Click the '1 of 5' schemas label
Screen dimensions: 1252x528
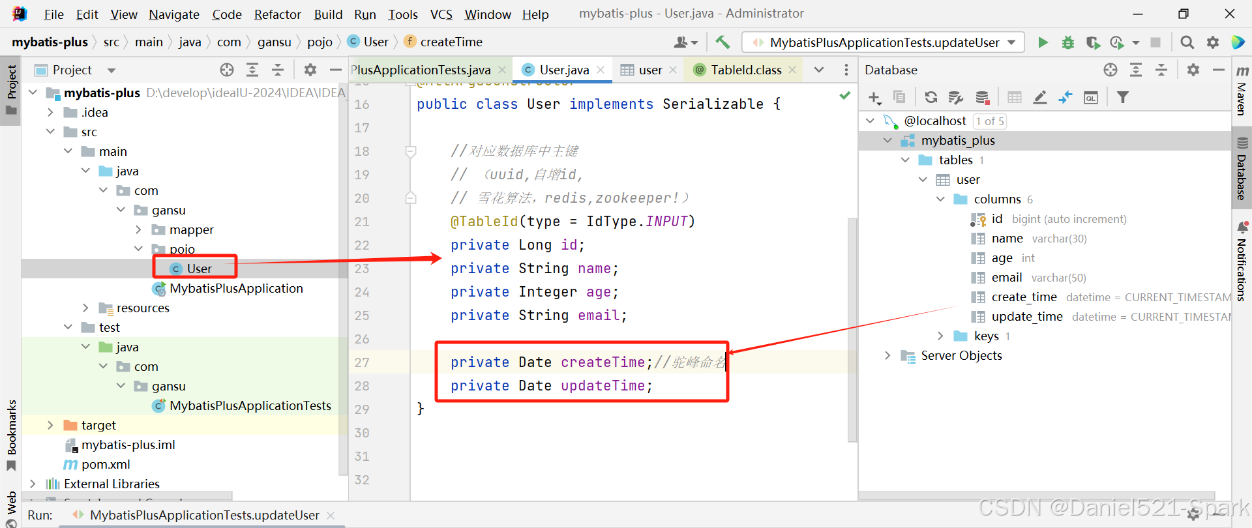point(990,121)
